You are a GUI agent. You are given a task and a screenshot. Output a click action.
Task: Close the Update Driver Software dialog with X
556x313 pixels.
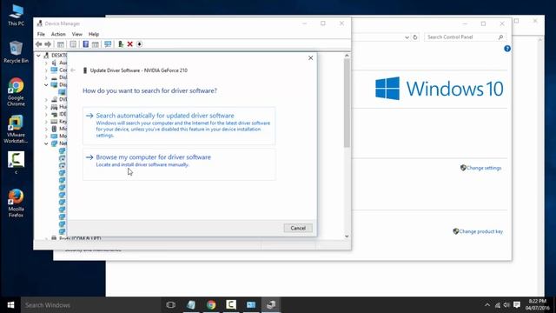pyautogui.click(x=311, y=58)
